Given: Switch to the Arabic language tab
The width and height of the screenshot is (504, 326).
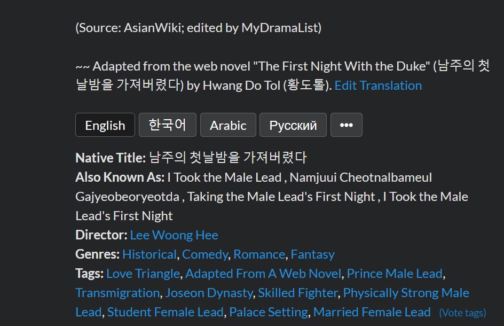Looking at the screenshot, I should click(228, 125).
